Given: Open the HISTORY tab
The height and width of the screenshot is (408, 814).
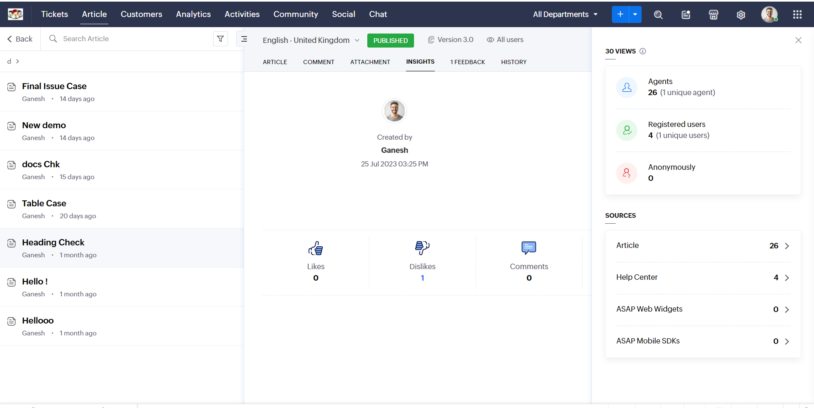Looking at the screenshot, I should (x=514, y=62).
